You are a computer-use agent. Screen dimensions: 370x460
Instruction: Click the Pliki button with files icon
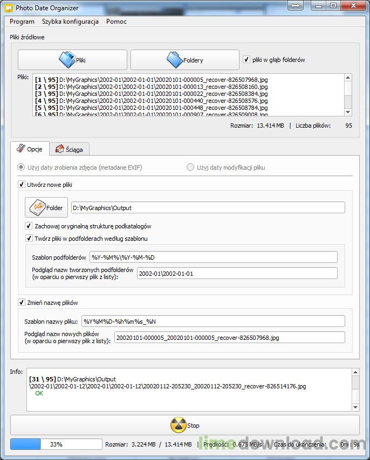point(72,60)
